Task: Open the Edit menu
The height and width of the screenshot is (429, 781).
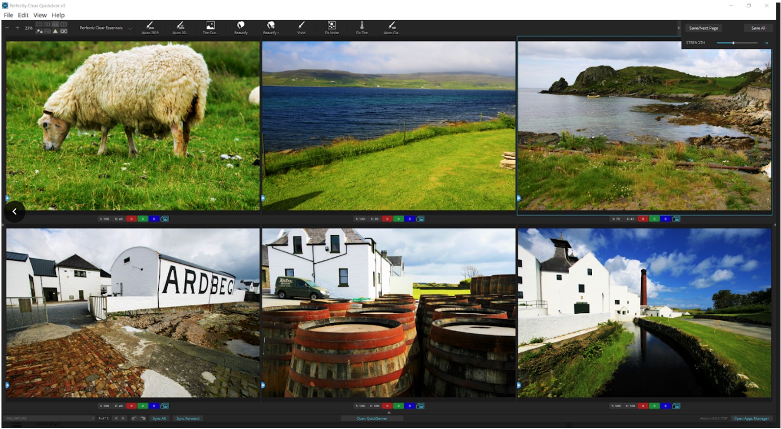Action: 23,15
